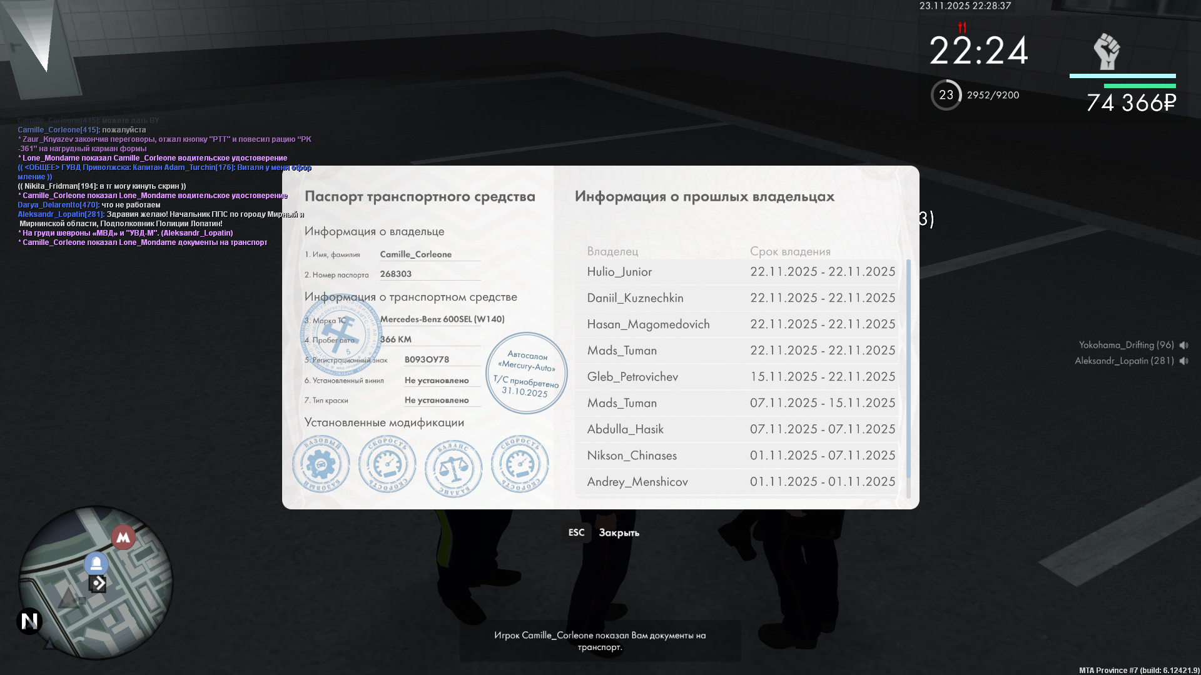
Task: Click the Mercury-Auto dealership stamp
Action: [526, 373]
